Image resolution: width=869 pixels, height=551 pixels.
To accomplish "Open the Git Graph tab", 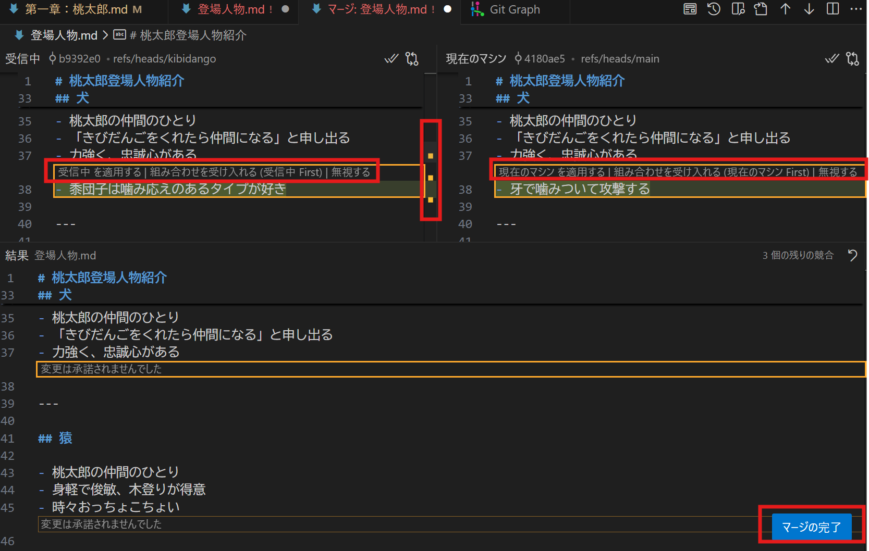I will (515, 9).
